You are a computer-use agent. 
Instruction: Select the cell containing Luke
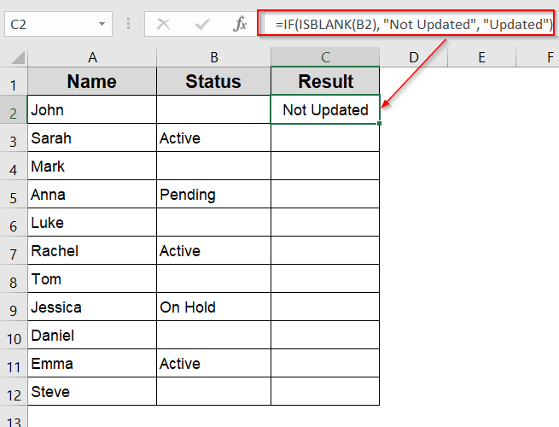point(92,222)
